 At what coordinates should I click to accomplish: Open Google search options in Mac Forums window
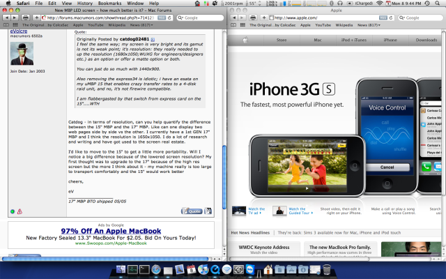[x=180, y=17]
